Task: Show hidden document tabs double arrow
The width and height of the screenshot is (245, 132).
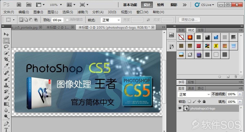Action: point(163,27)
